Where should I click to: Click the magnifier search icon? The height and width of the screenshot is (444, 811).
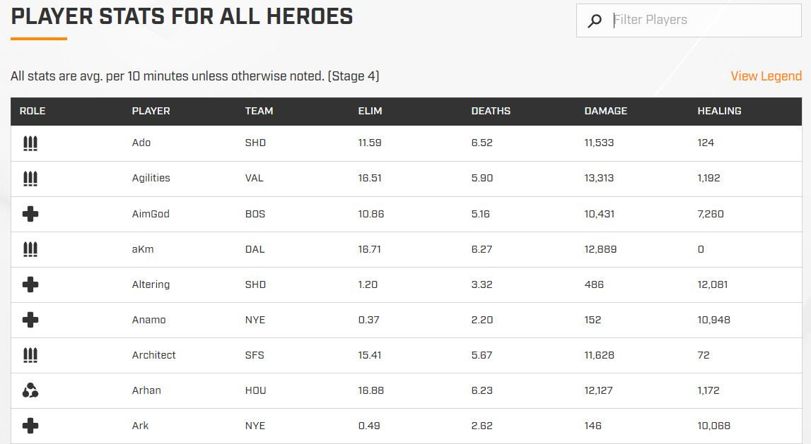(x=595, y=20)
